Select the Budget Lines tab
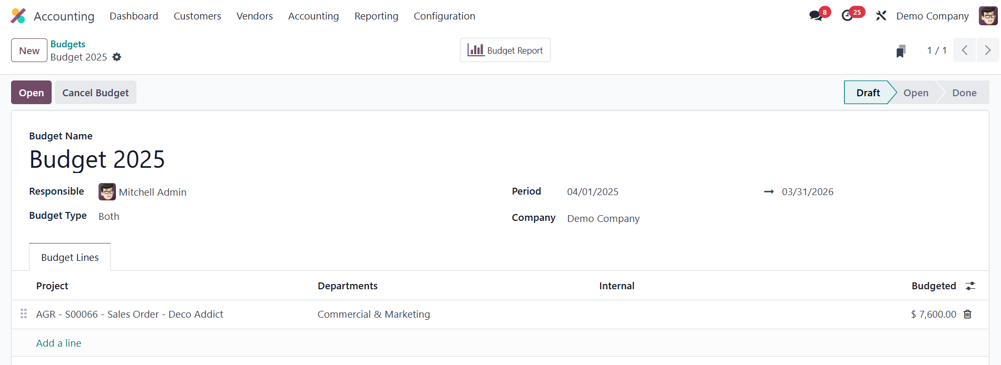This screenshot has width=1001, height=365. 70,257
